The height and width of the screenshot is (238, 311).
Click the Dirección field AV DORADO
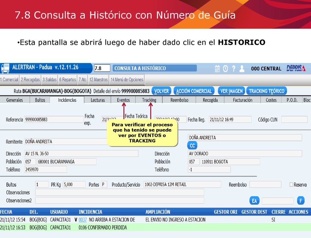click(x=245, y=153)
